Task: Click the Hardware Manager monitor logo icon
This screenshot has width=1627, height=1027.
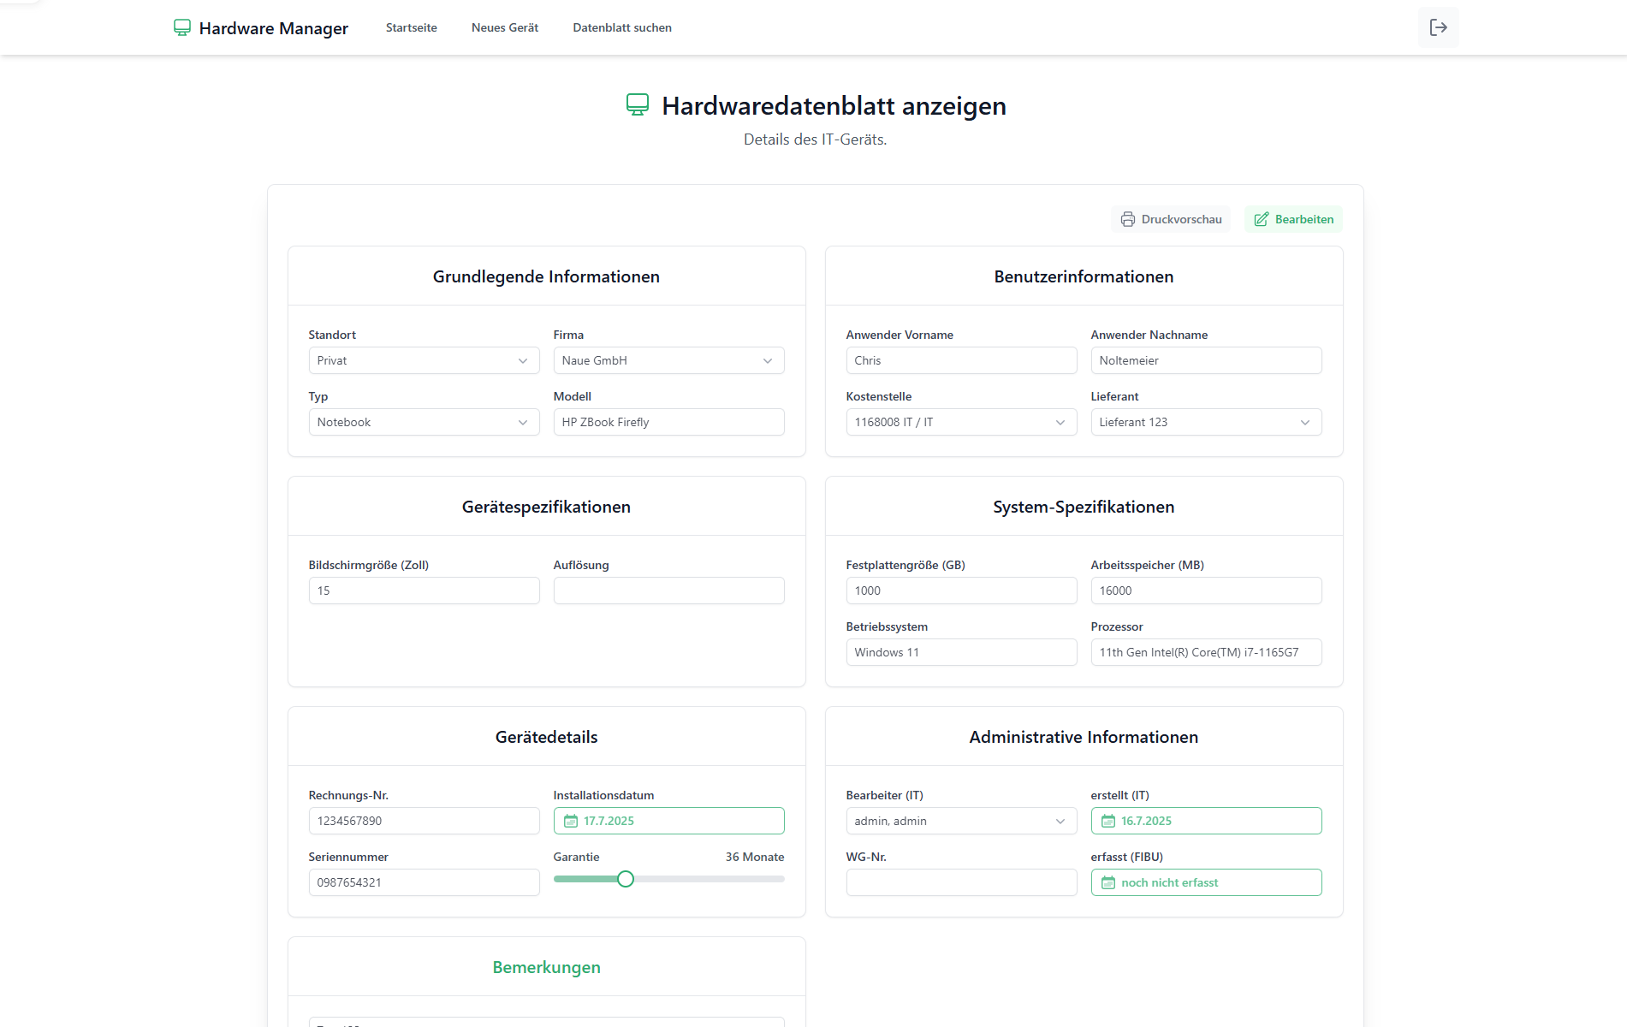Action: pyautogui.click(x=182, y=27)
